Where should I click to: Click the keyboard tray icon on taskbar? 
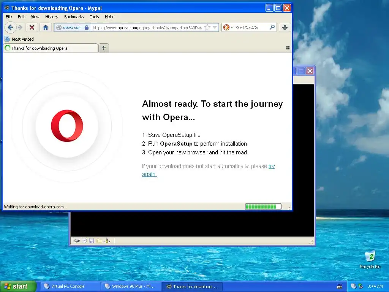click(x=340, y=287)
